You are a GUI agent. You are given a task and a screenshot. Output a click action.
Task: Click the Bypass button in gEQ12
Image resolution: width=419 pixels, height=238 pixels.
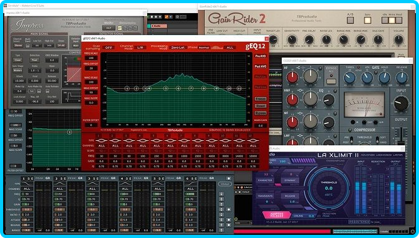coord(261,113)
